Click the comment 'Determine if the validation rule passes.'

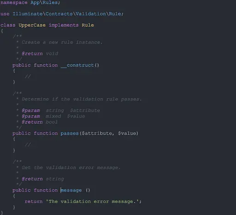pos(82,99)
